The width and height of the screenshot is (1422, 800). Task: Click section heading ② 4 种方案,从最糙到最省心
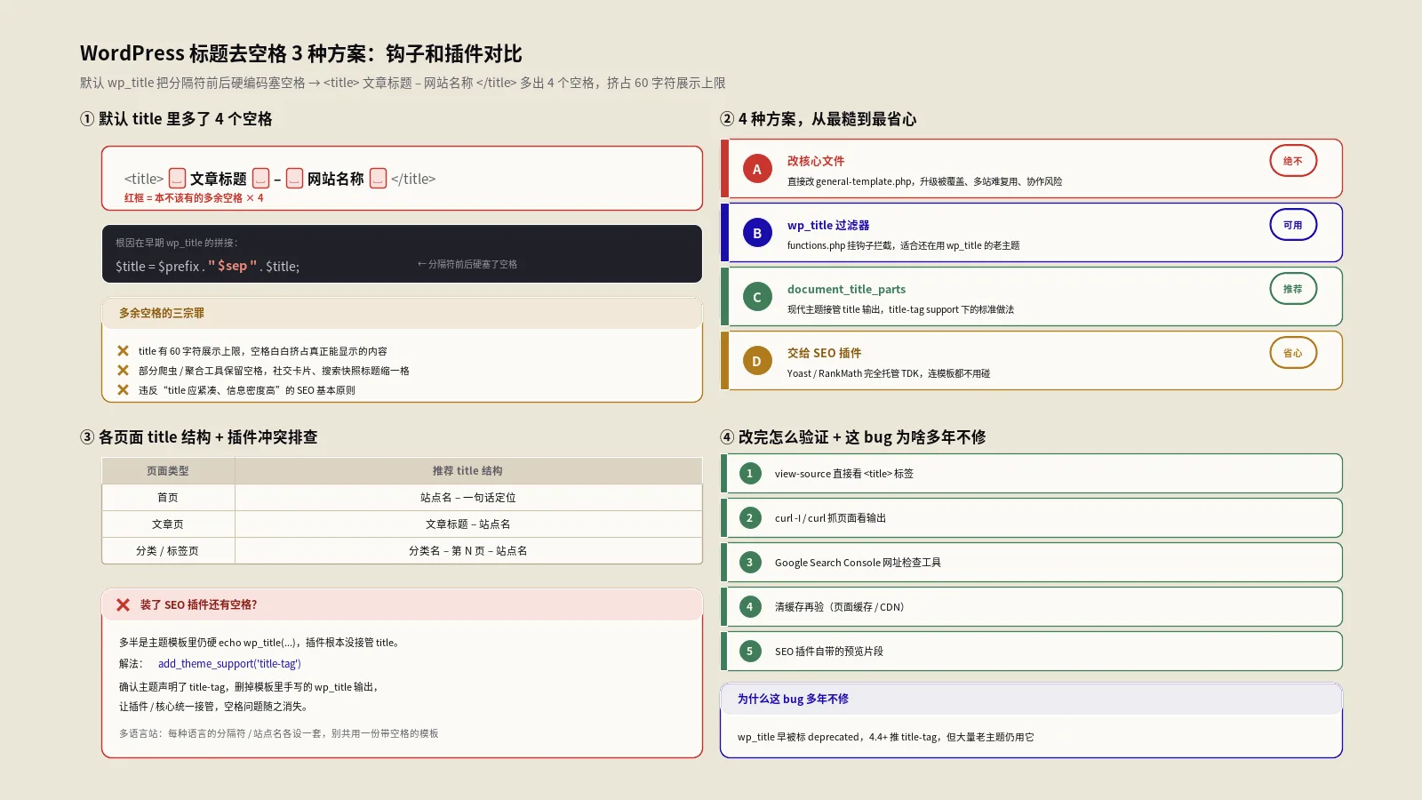(x=819, y=119)
